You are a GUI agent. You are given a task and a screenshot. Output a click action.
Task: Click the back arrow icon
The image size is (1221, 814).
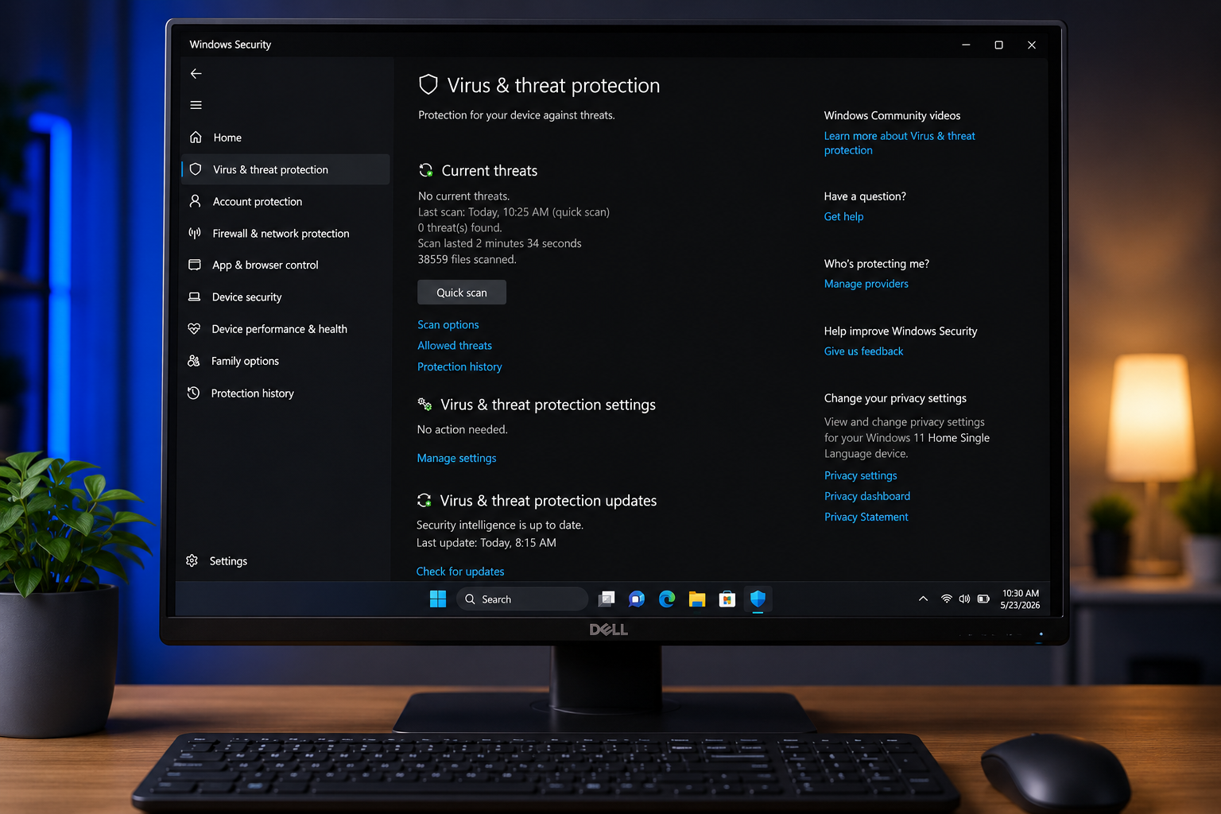pyautogui.click(x=196, y=74)
